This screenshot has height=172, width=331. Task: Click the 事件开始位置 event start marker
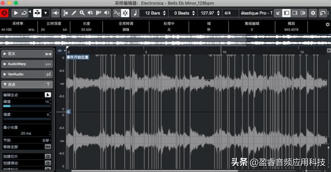coord(78,57)
